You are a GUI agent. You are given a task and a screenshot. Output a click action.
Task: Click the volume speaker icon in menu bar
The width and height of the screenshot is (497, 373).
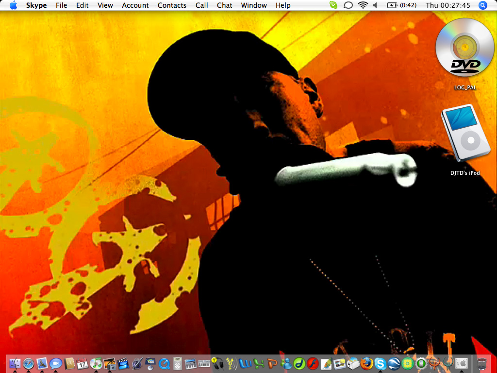[x=376, y=5]
